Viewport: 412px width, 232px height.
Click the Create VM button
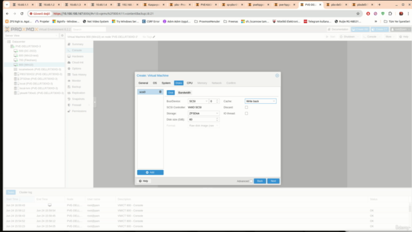pyautogui.click(x=360, y=29)
